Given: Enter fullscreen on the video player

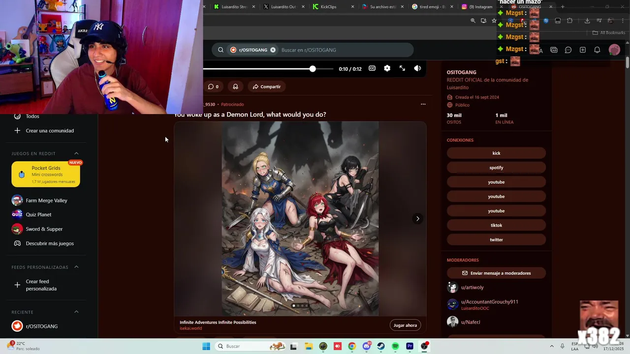Looking at the screenshot, I should point(402,68).
